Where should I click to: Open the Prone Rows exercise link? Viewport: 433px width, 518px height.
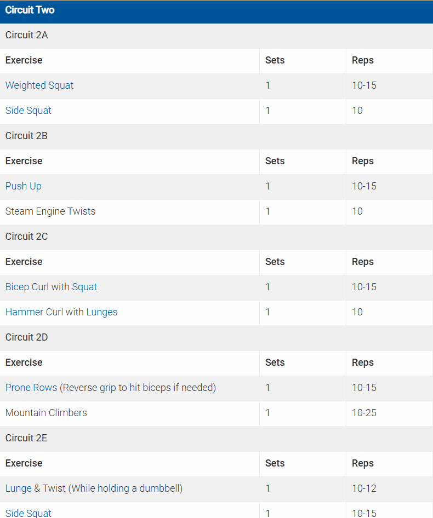pos(31,388)
